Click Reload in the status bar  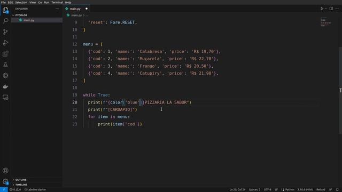[321, 190]
